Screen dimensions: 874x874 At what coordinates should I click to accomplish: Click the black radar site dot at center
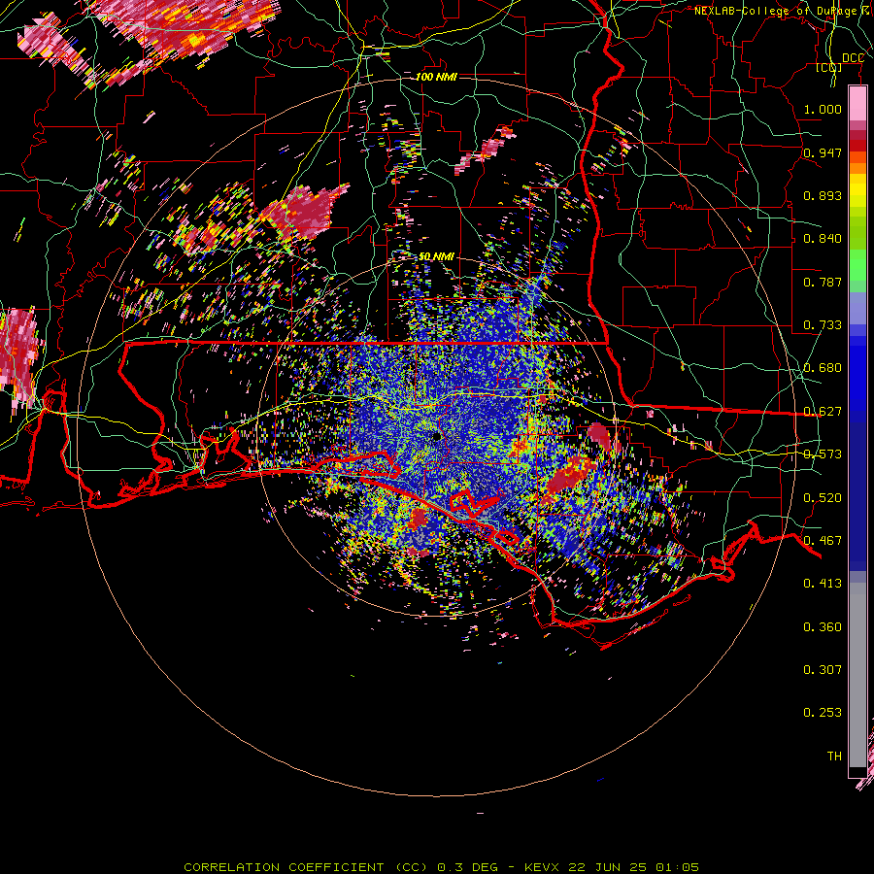tap(437, 437)
